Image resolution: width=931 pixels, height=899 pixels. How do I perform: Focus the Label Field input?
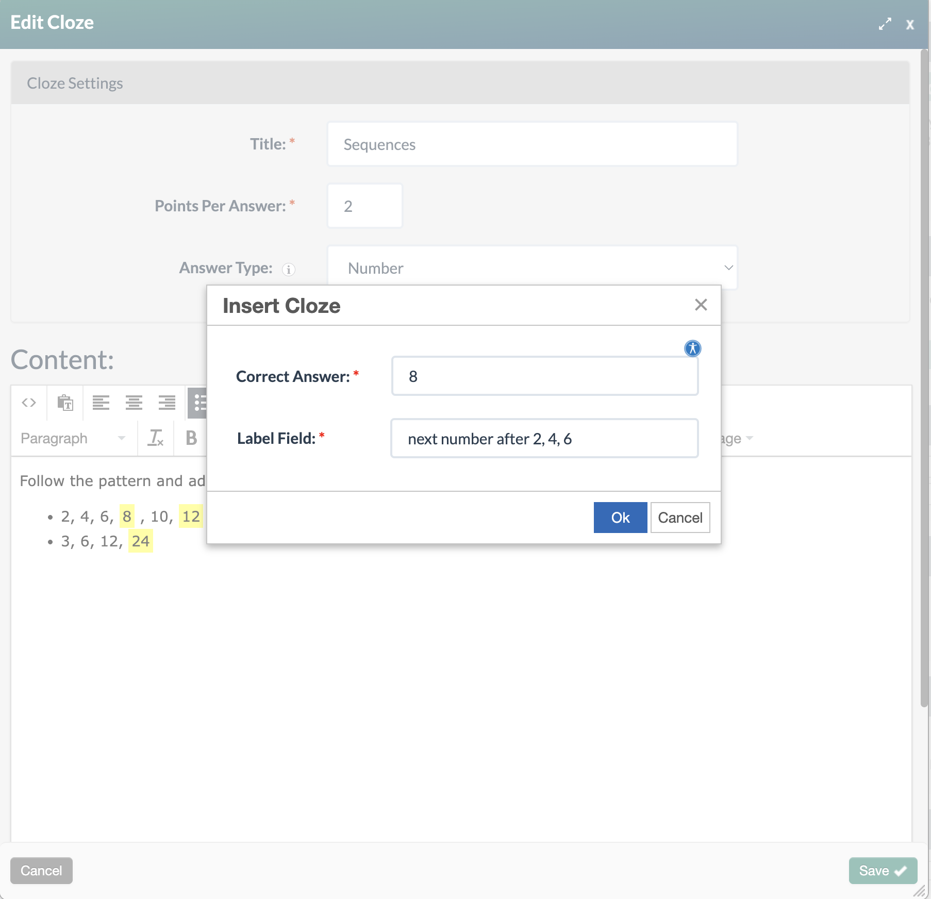coord(545,438)
